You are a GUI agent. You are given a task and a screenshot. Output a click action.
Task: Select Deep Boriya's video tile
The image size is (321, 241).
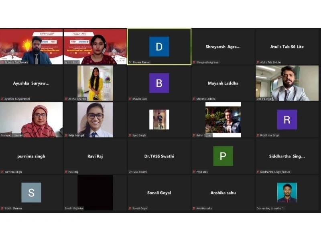tap(287, 83)
